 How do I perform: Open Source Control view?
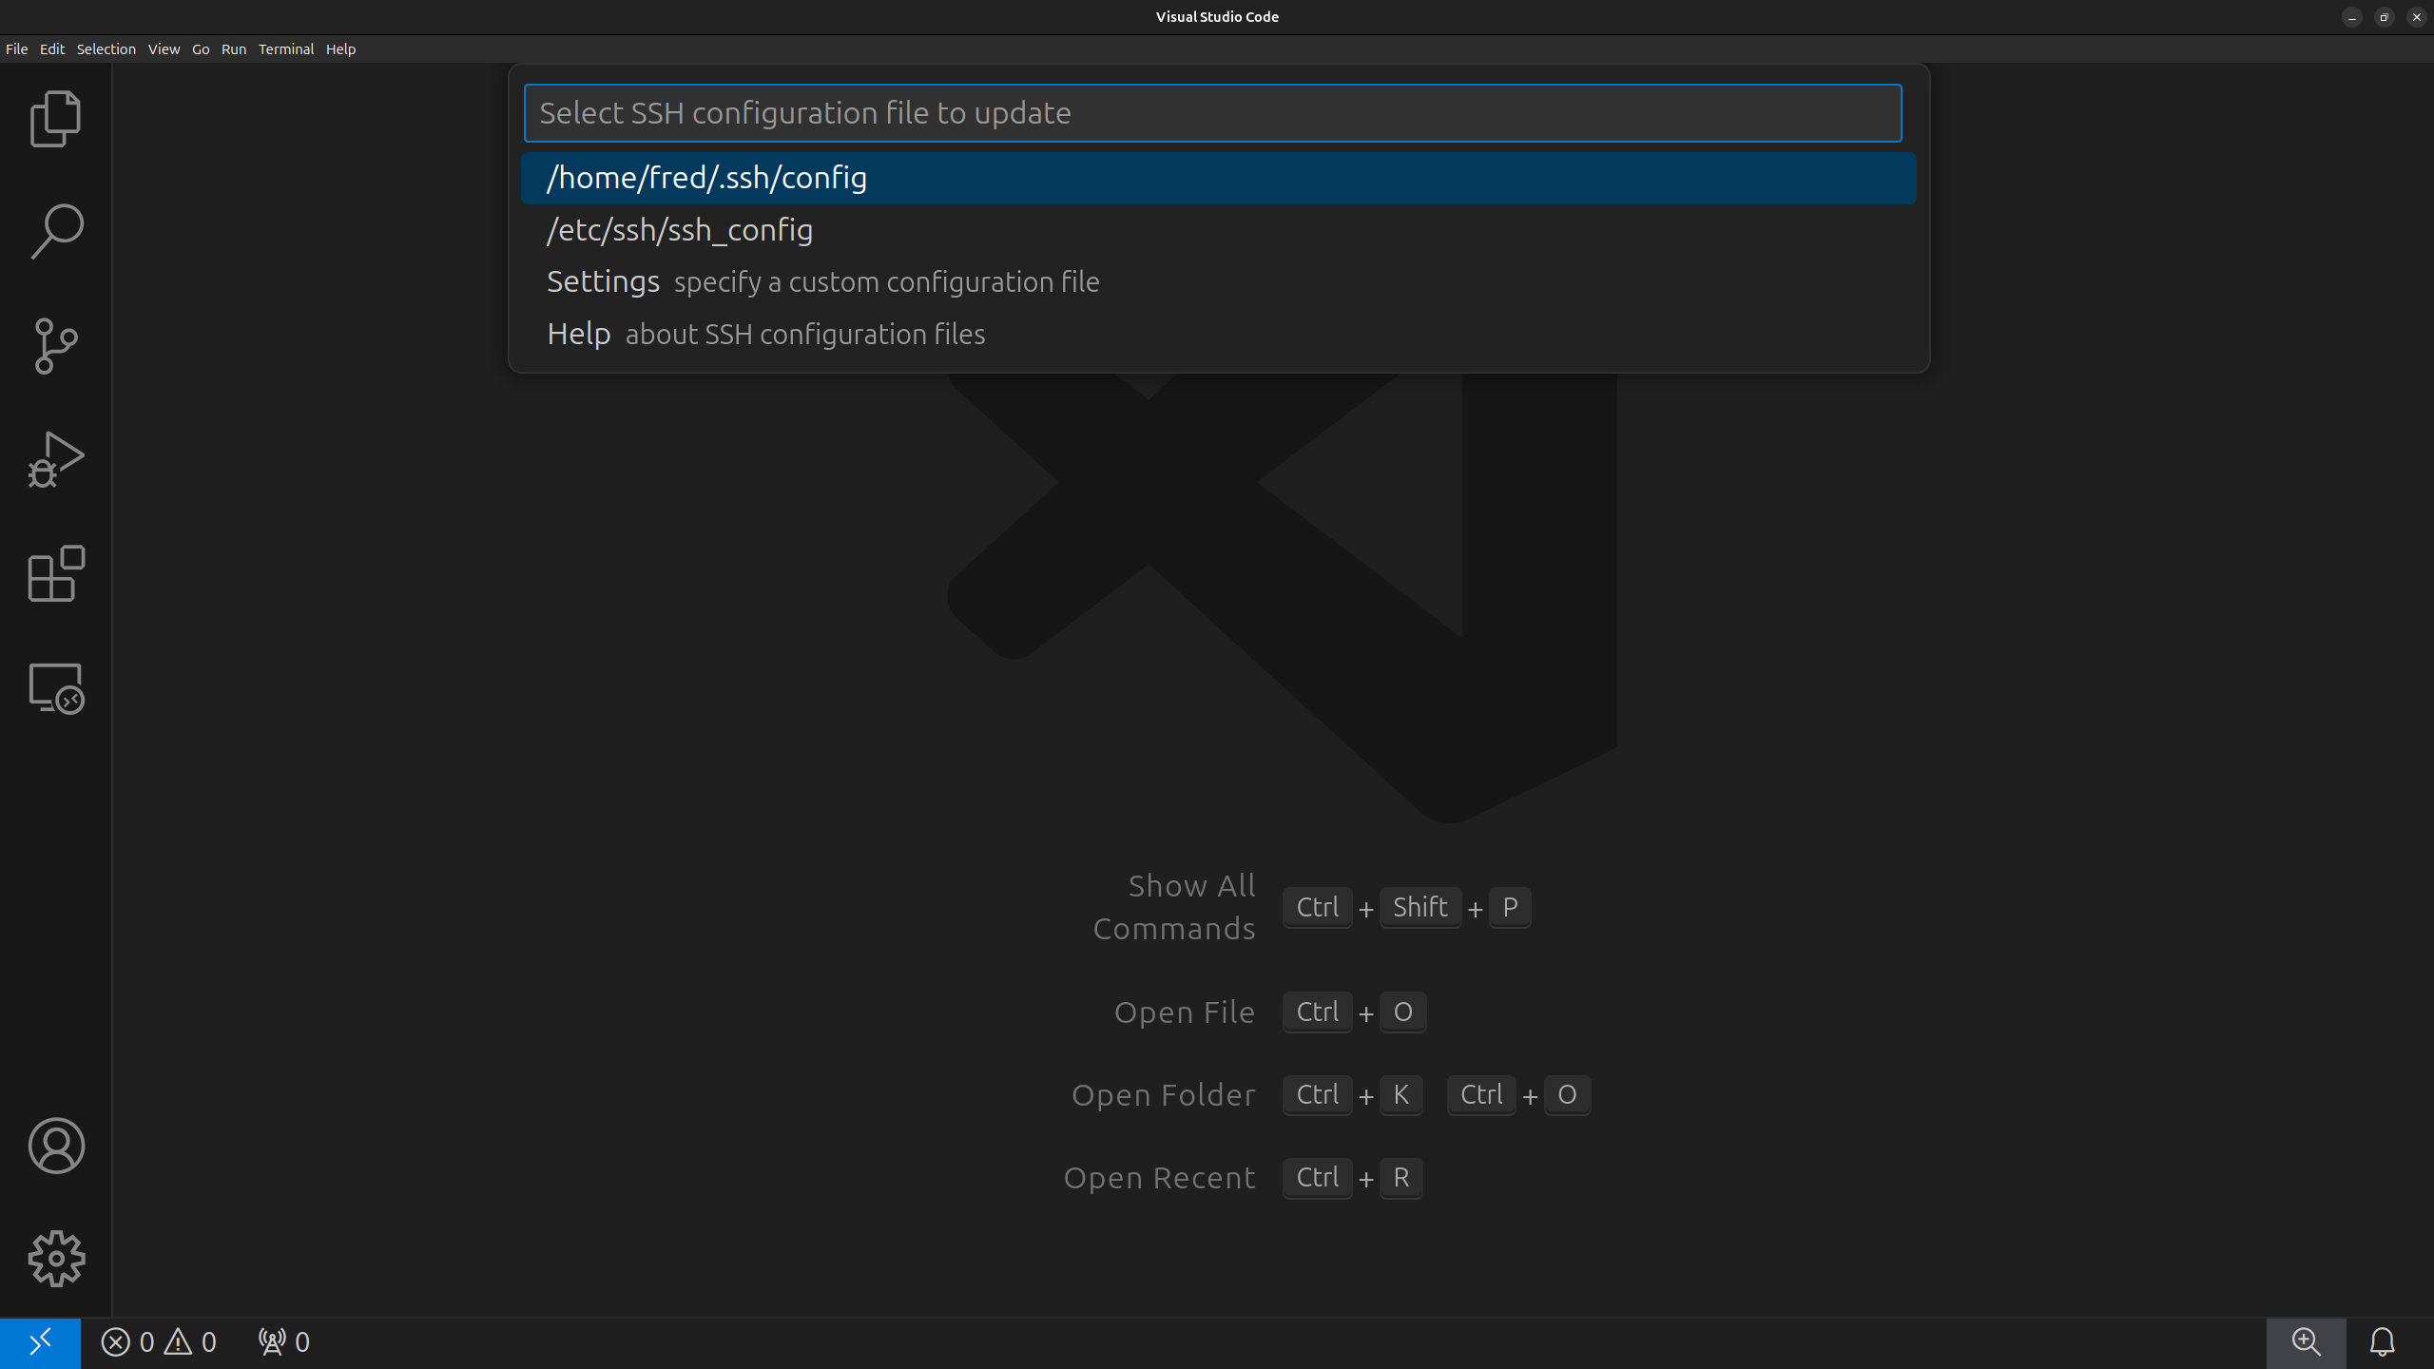tap(56, 346)
